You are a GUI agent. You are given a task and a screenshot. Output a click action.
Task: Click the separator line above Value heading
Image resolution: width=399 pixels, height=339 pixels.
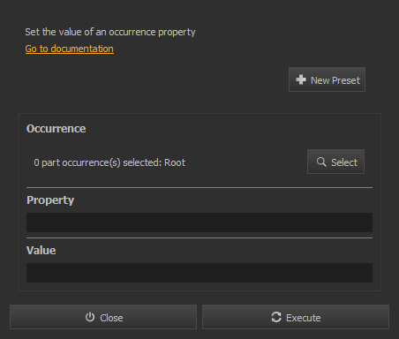[x=199, y=237]
